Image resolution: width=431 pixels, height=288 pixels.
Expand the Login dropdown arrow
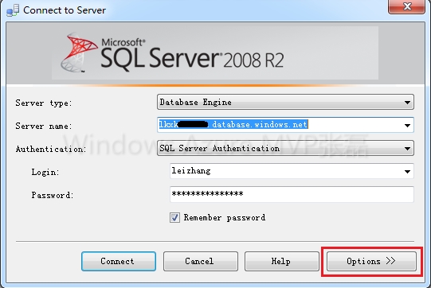pos(407,172)
